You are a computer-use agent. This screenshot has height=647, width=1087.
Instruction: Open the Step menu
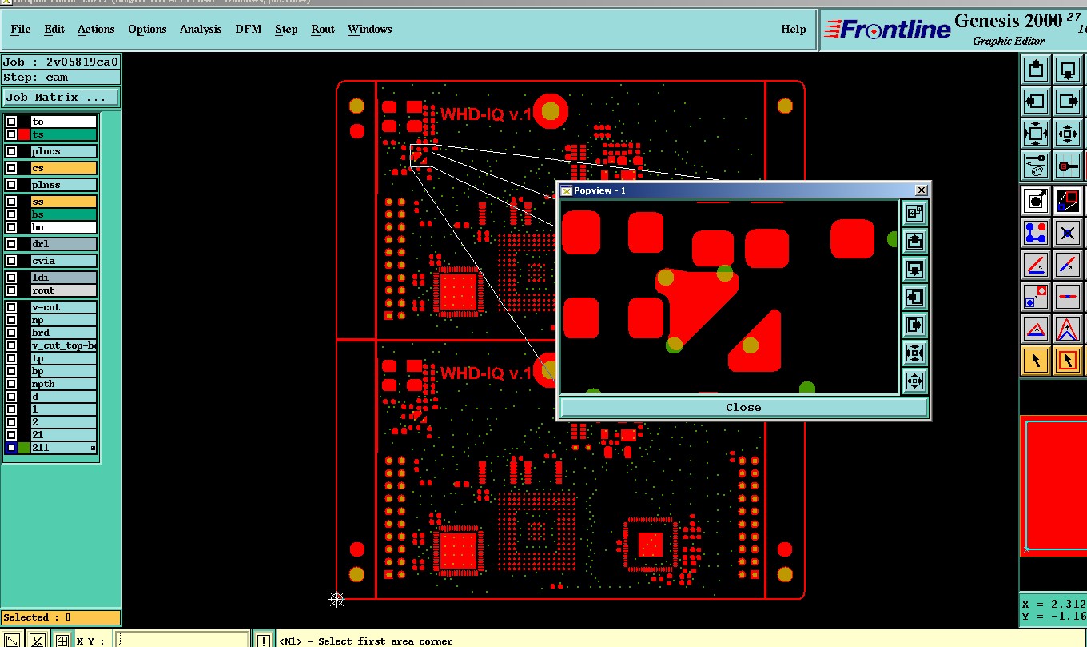[x=286, y=30]
